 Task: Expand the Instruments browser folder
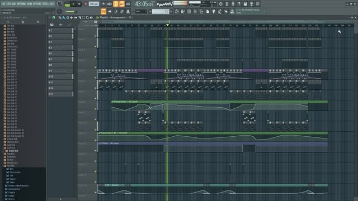[x=14, y=189]
